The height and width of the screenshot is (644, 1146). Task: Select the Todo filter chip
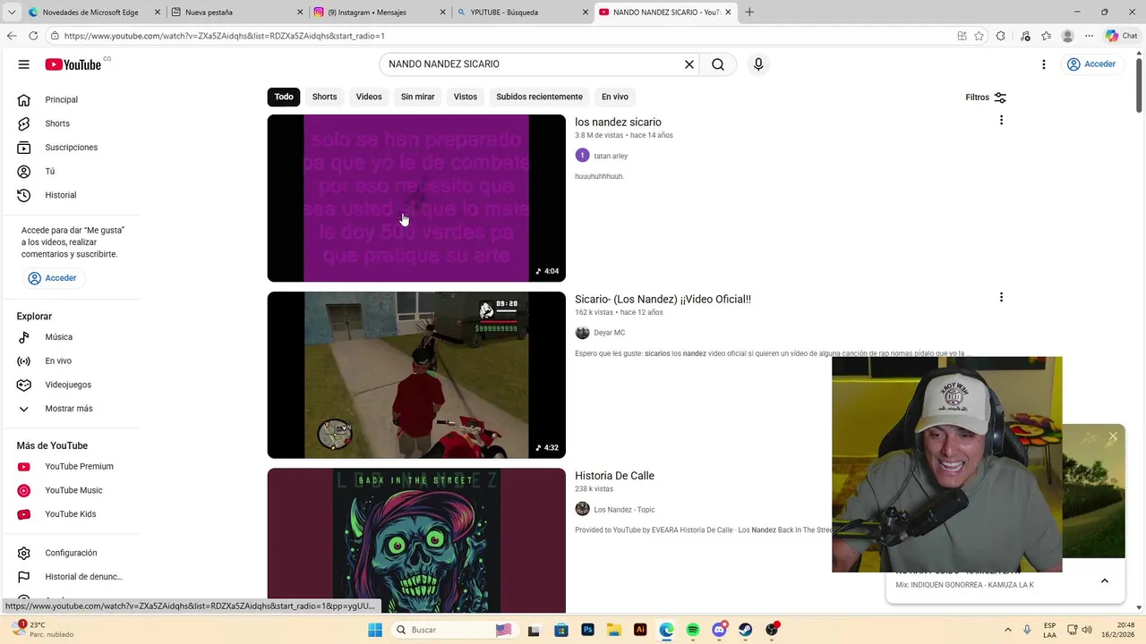284,97
